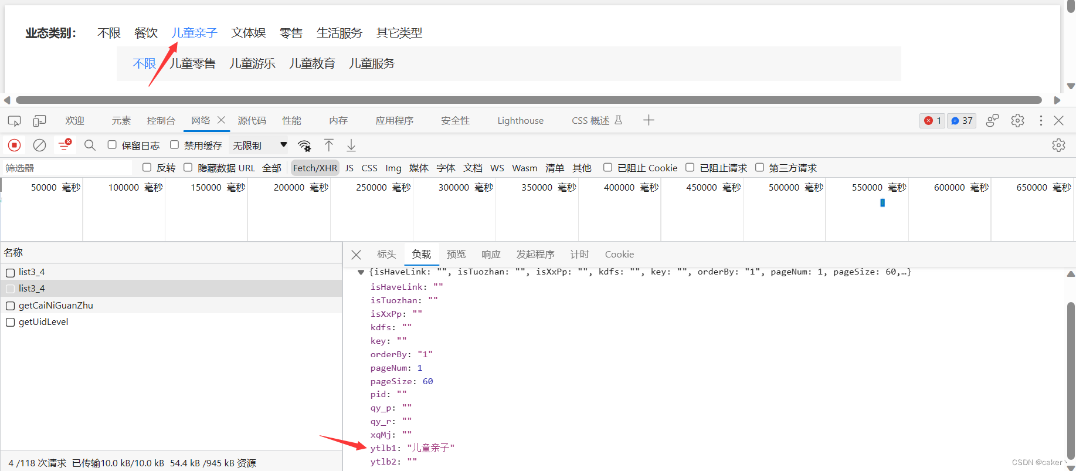
Task: Click the inspect element picker icon
Action: [14, 121]
